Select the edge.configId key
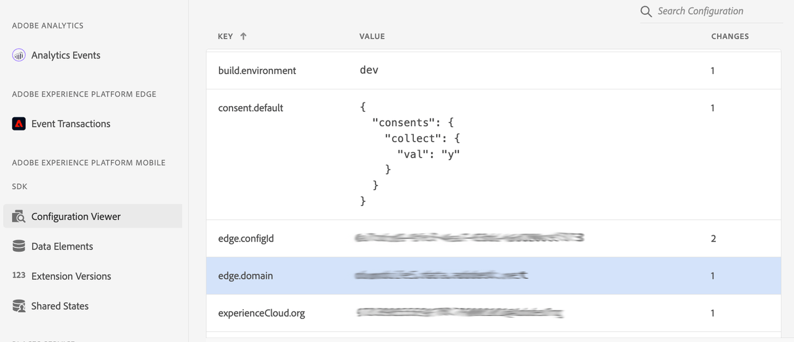This screenshot has height=342, width=794. [x=246, y=238]
